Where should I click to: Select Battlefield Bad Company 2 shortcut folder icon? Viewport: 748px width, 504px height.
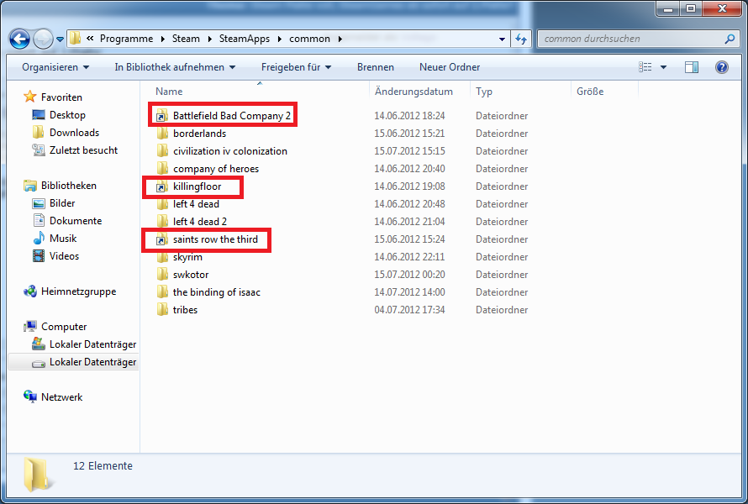(x=162, y=115)
